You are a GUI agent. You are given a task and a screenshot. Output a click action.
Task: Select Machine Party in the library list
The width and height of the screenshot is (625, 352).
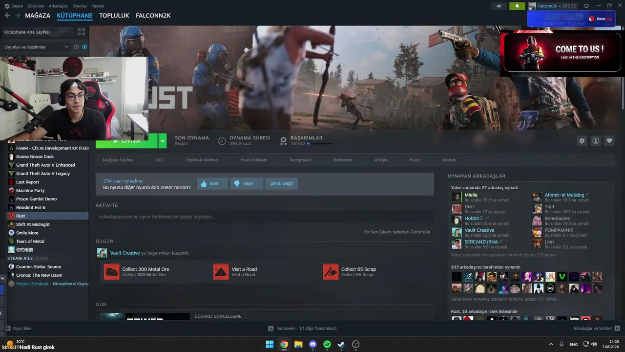pyautogui.click(x=48, y=191)
